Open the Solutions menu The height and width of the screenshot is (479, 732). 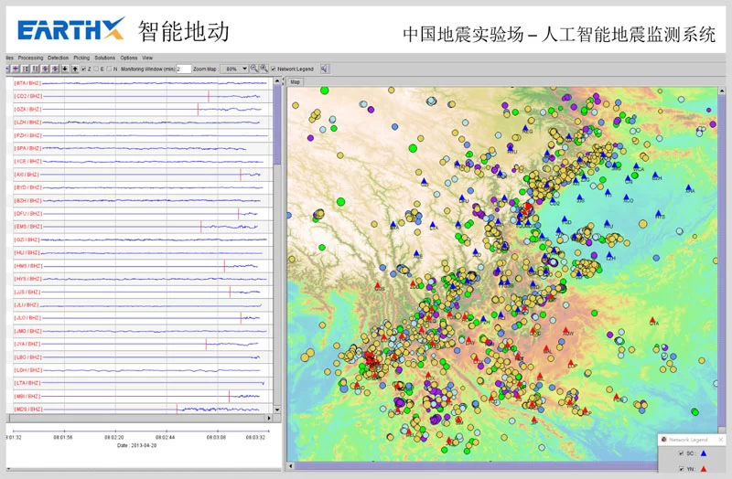point(104,58)
